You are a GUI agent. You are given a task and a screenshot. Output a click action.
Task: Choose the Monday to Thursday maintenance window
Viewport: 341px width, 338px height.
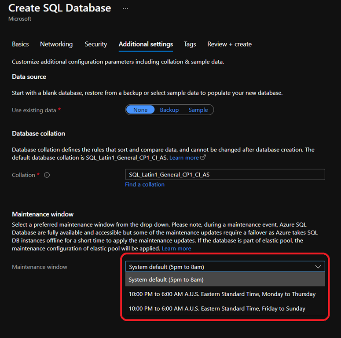[222, 294]
